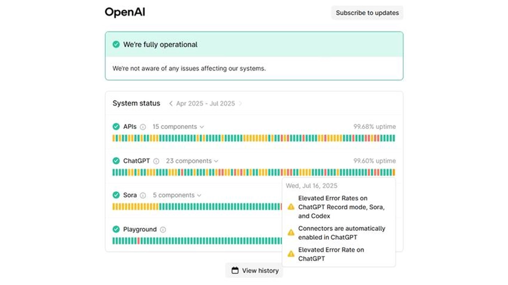Click red bar in Playground uptime timeline
The height and width of the screenshot is (285, 508).
pyautogui.click(x=139, y=241)
